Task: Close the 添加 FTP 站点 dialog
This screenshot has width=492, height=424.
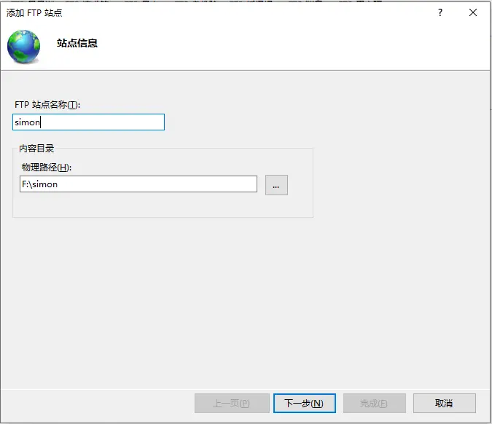Action: pyautogui.click(x=473, y=12)
